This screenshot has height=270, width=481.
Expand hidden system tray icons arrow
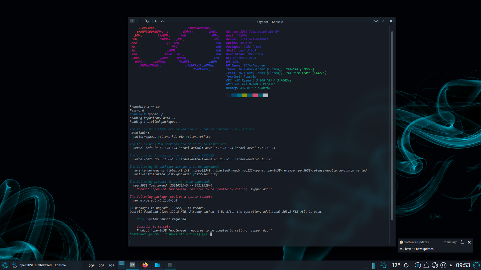point(451,265)
